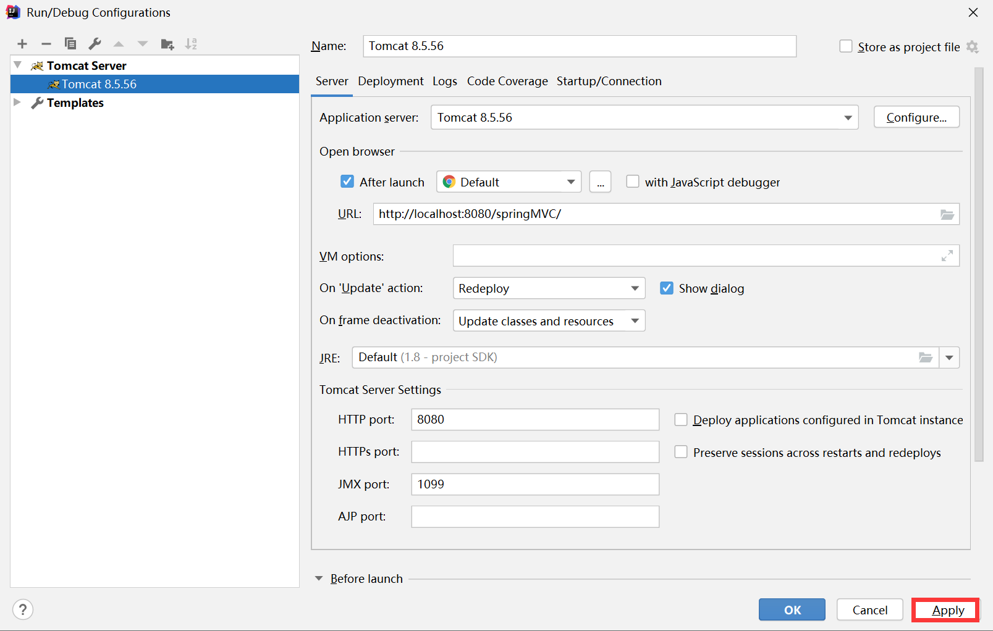
Task: Click the IntelliJ logo in title bar
Action: [13, 12]
